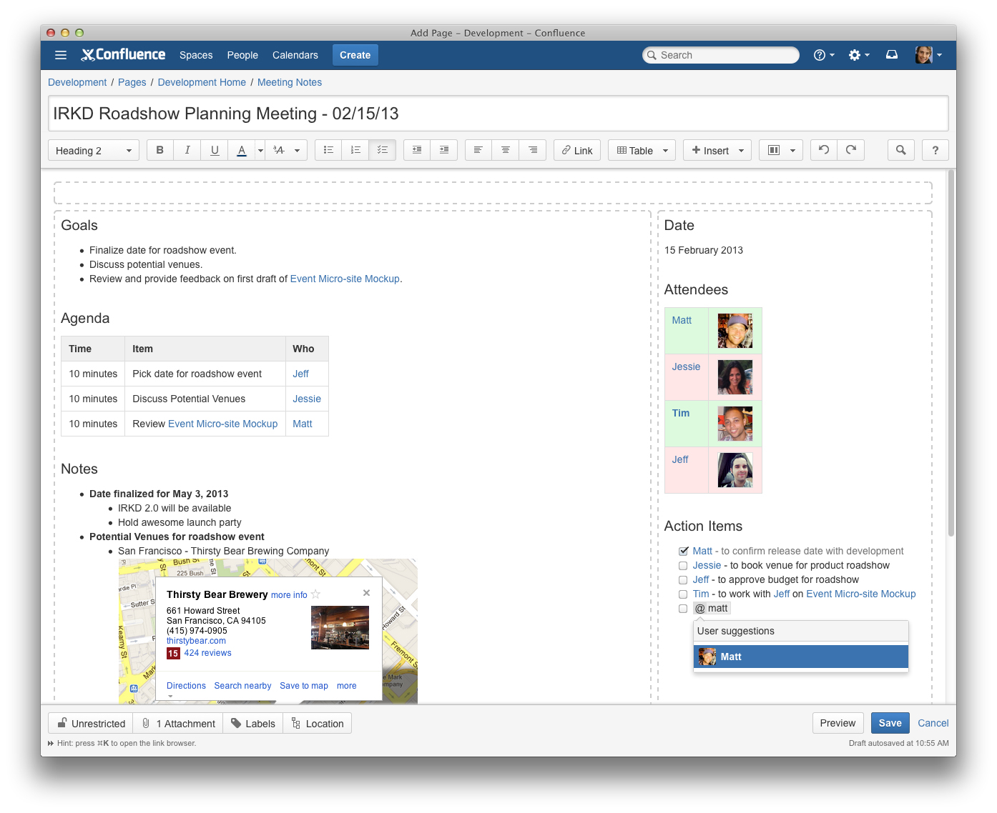
Task: Click the page title field
Action: point(498,114)
